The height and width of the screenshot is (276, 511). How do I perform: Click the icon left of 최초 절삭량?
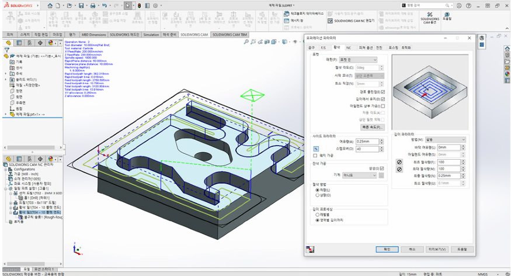point(399,161)
